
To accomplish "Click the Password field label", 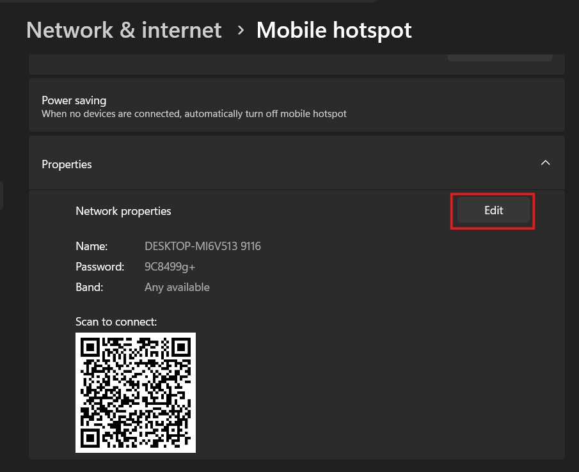I will [99, 267].
